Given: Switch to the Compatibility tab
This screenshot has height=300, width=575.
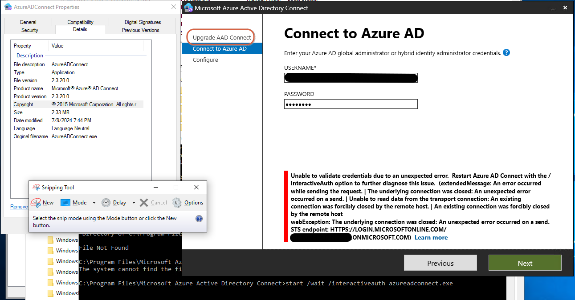Looking at the screenshot, I should pyautogui.click(x=80, y=22).
